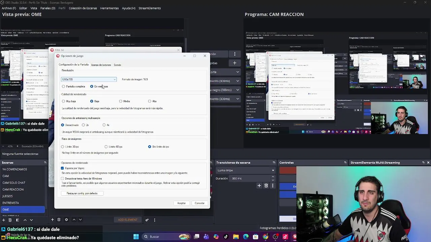The width and height of the screenshot is (431, 242).
Task: Undock the Controles panel
Action: (345, 163)
